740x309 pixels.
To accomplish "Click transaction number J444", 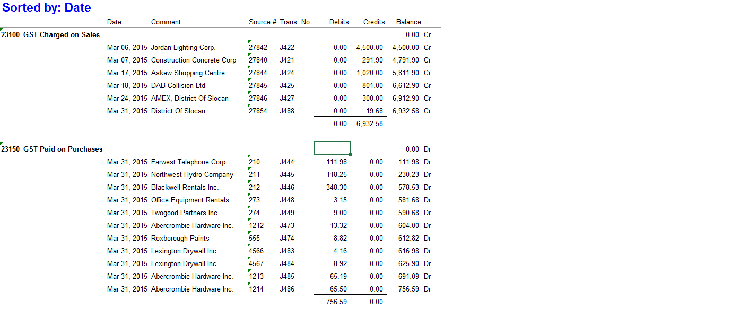I will pos(287,162).
